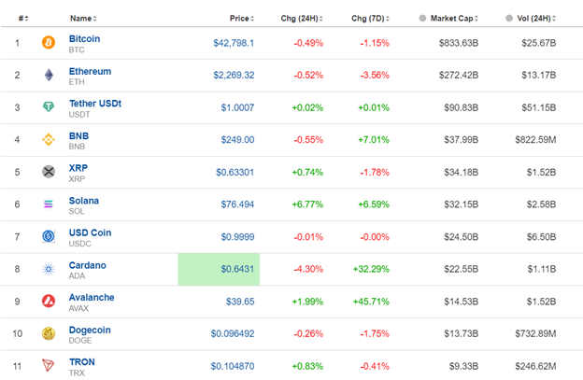583x380 pixels.
Task: Open the Cardano coin page link
Action: click(x=88, y=265)
